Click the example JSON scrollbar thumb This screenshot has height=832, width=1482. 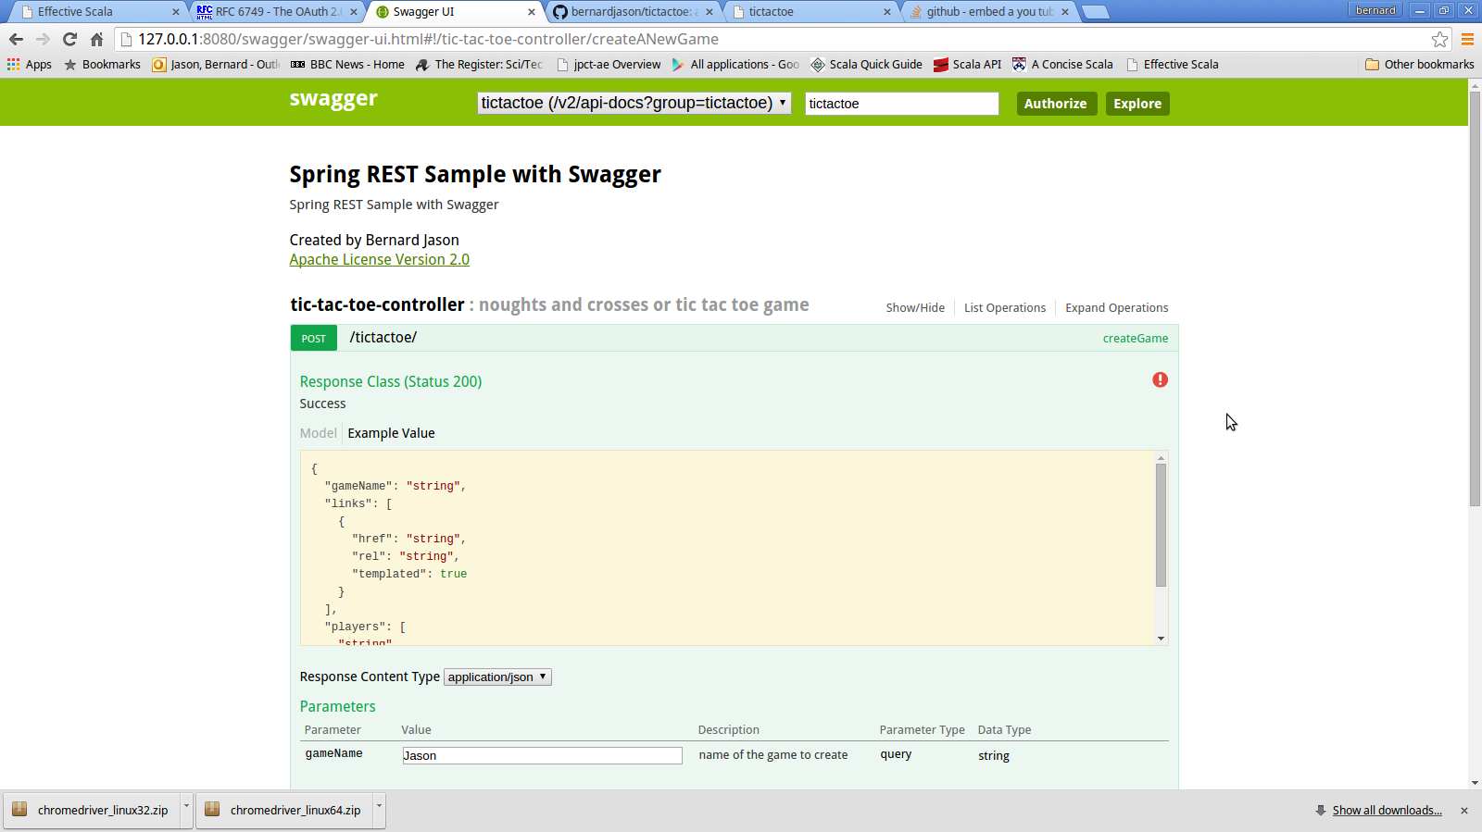1161,525
